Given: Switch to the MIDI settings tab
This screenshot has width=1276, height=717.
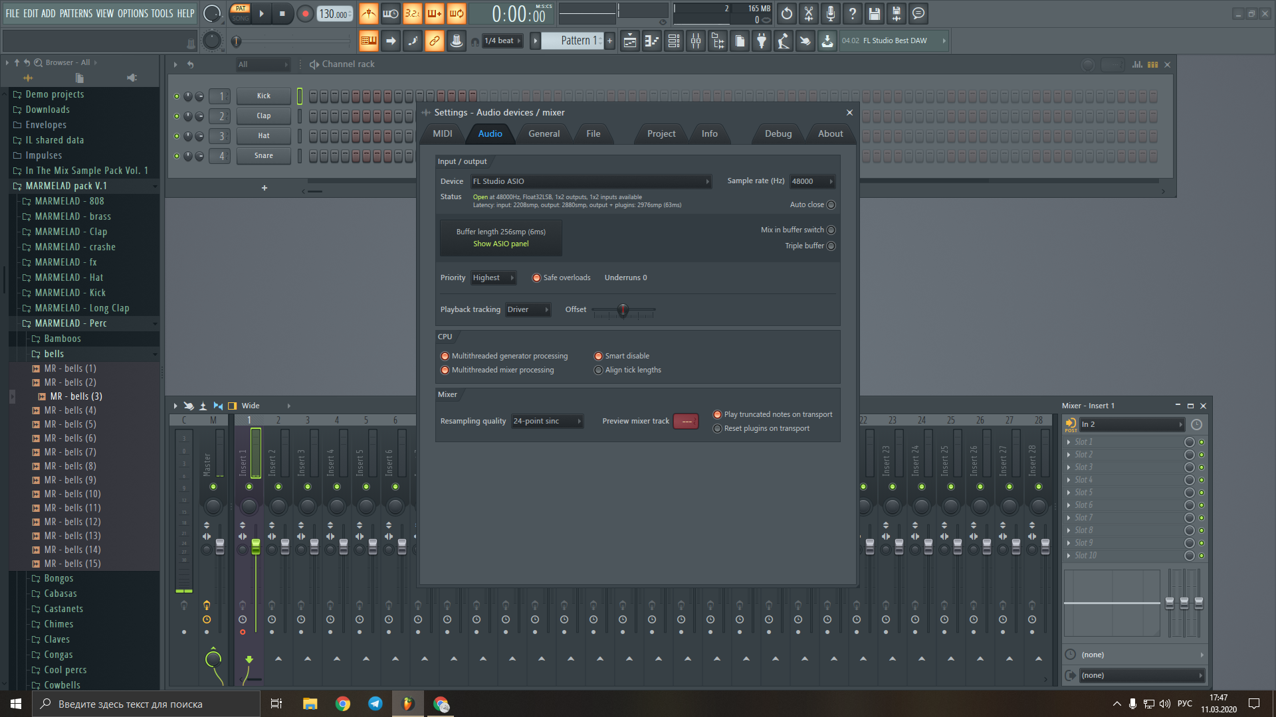Looking at the screenshot, I should tap(443, 133).
